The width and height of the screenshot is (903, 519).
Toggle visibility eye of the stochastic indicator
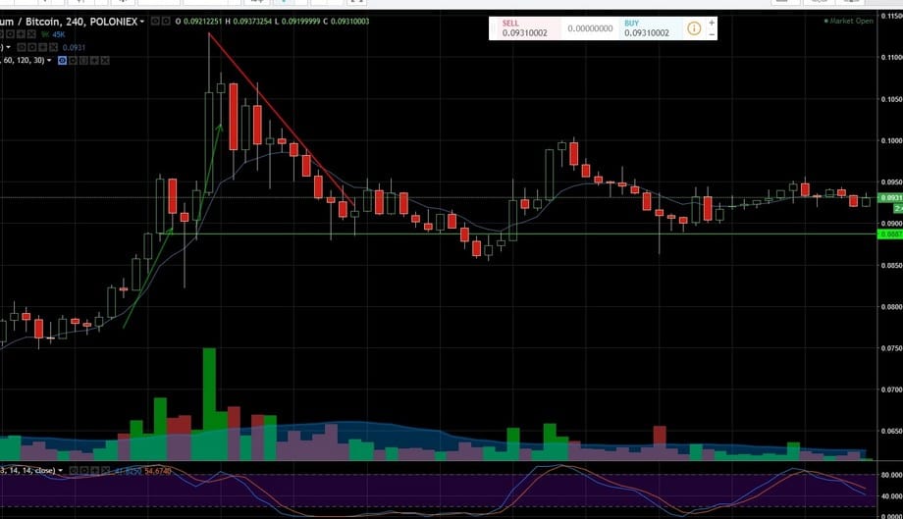74,470
